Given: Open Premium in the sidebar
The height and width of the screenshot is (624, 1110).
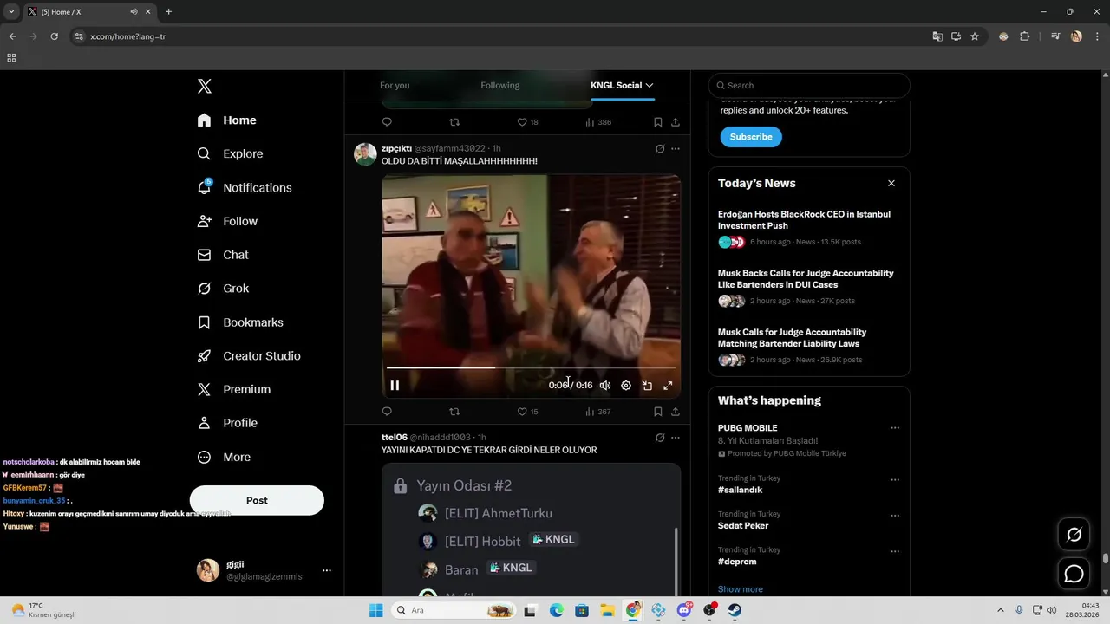Looking at the screenshot, I should pyautogui.click(x=234, y=390).
